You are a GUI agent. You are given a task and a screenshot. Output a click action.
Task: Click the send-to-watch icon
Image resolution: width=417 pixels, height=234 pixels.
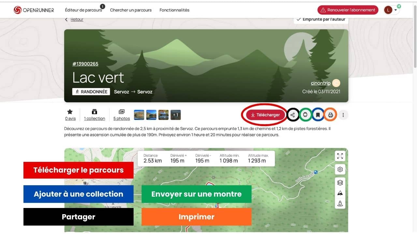click(x=305, y=115)
